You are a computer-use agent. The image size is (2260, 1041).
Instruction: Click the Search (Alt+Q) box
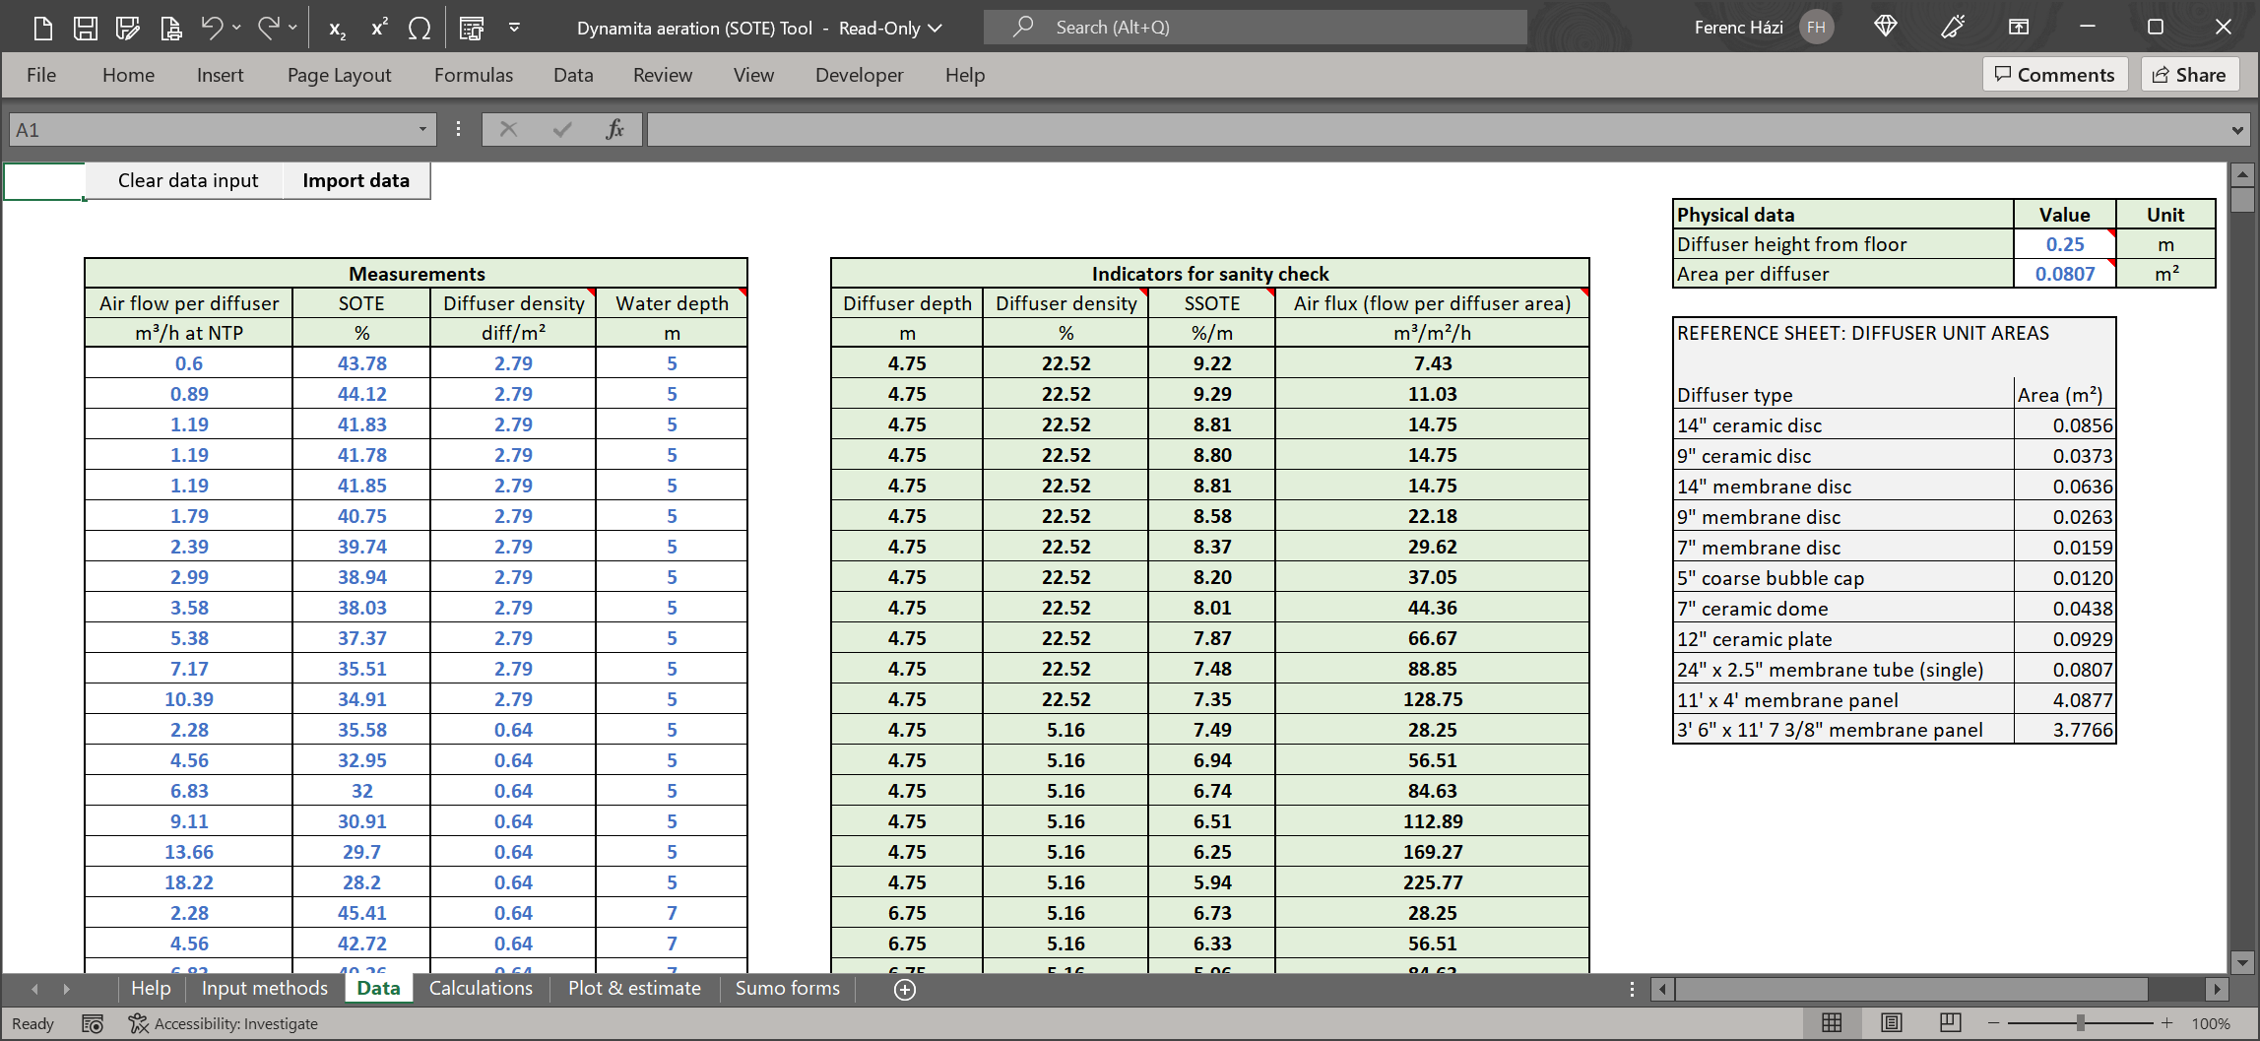[1256, 28]
